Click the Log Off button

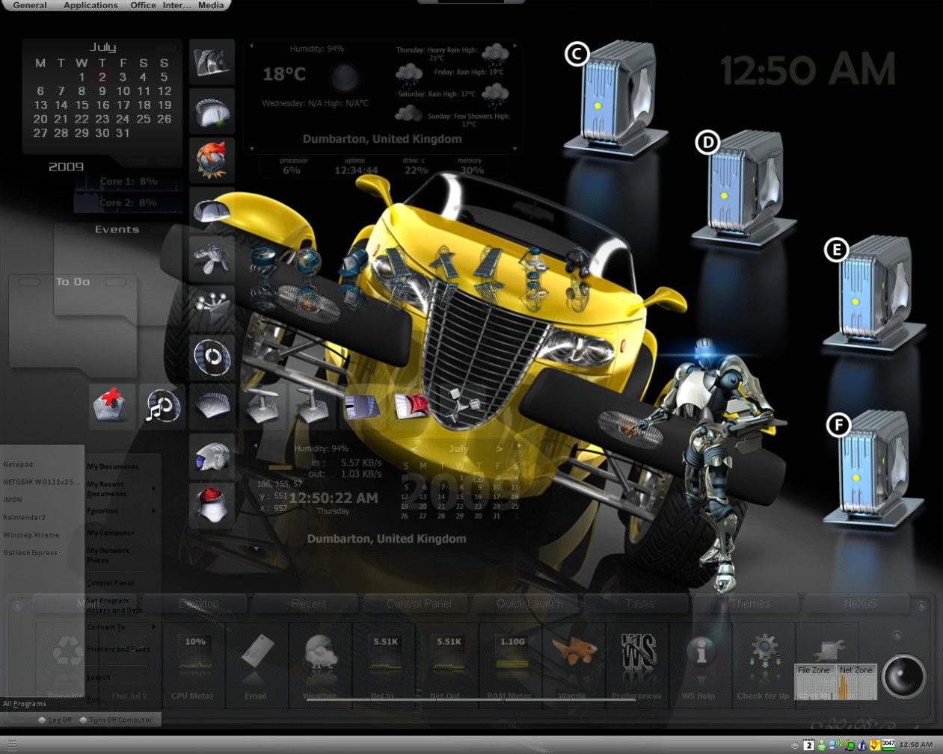click(55, 720)
